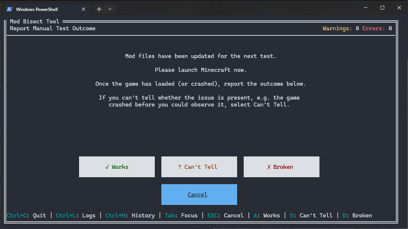Click the A: Works shortcut hint
408x229 pixels.
coord(267,215)
